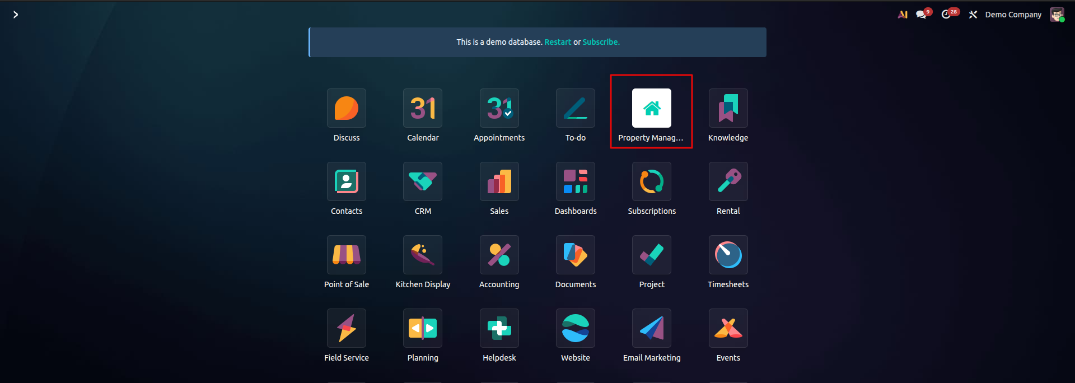The width and height of the screenshot is (1075, 383).
Task: Open the AI assistant icon
Action: pos(903,15)
